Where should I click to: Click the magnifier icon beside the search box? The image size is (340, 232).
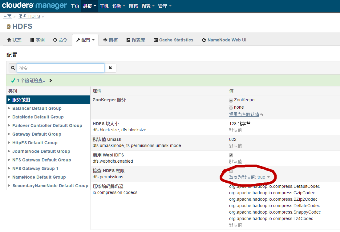pyautogui.click(x=12, y=68)
